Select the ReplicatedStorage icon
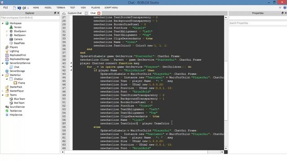The image size is (287, 161). [x=7, y=59]
